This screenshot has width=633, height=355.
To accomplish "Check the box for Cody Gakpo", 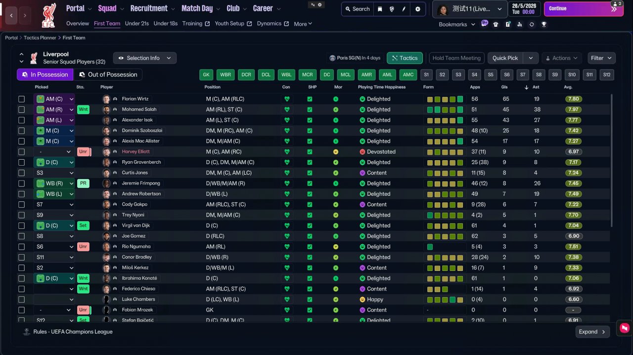I will point(21,205).
